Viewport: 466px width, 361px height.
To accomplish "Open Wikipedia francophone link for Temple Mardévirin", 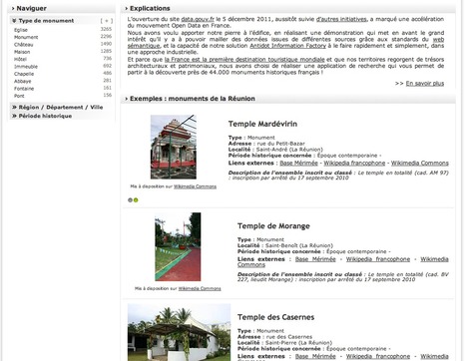I will 354,164.
